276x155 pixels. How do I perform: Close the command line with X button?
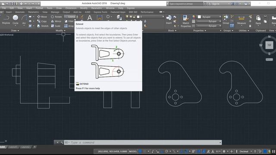coord(57,143)
